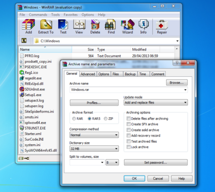Select the PFRO.log file row
Image resolution: width=215 pixels, height=192 pixels.
[96, 56]
